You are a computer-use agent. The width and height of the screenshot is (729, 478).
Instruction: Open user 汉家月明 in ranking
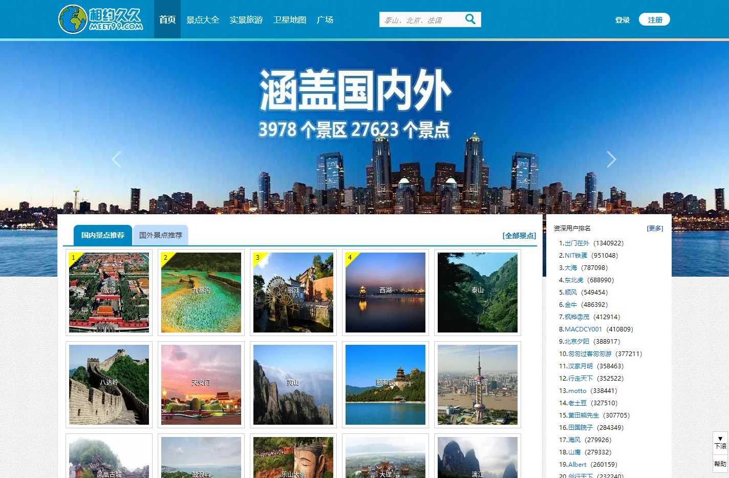coord(581,366)
